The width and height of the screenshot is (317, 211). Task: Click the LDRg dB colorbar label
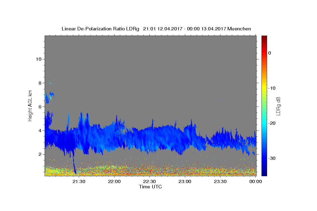(x=278, y=106)
